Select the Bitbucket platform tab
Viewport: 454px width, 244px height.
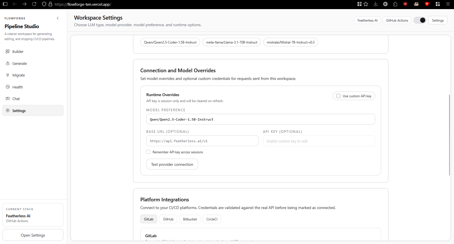(190, 219)
